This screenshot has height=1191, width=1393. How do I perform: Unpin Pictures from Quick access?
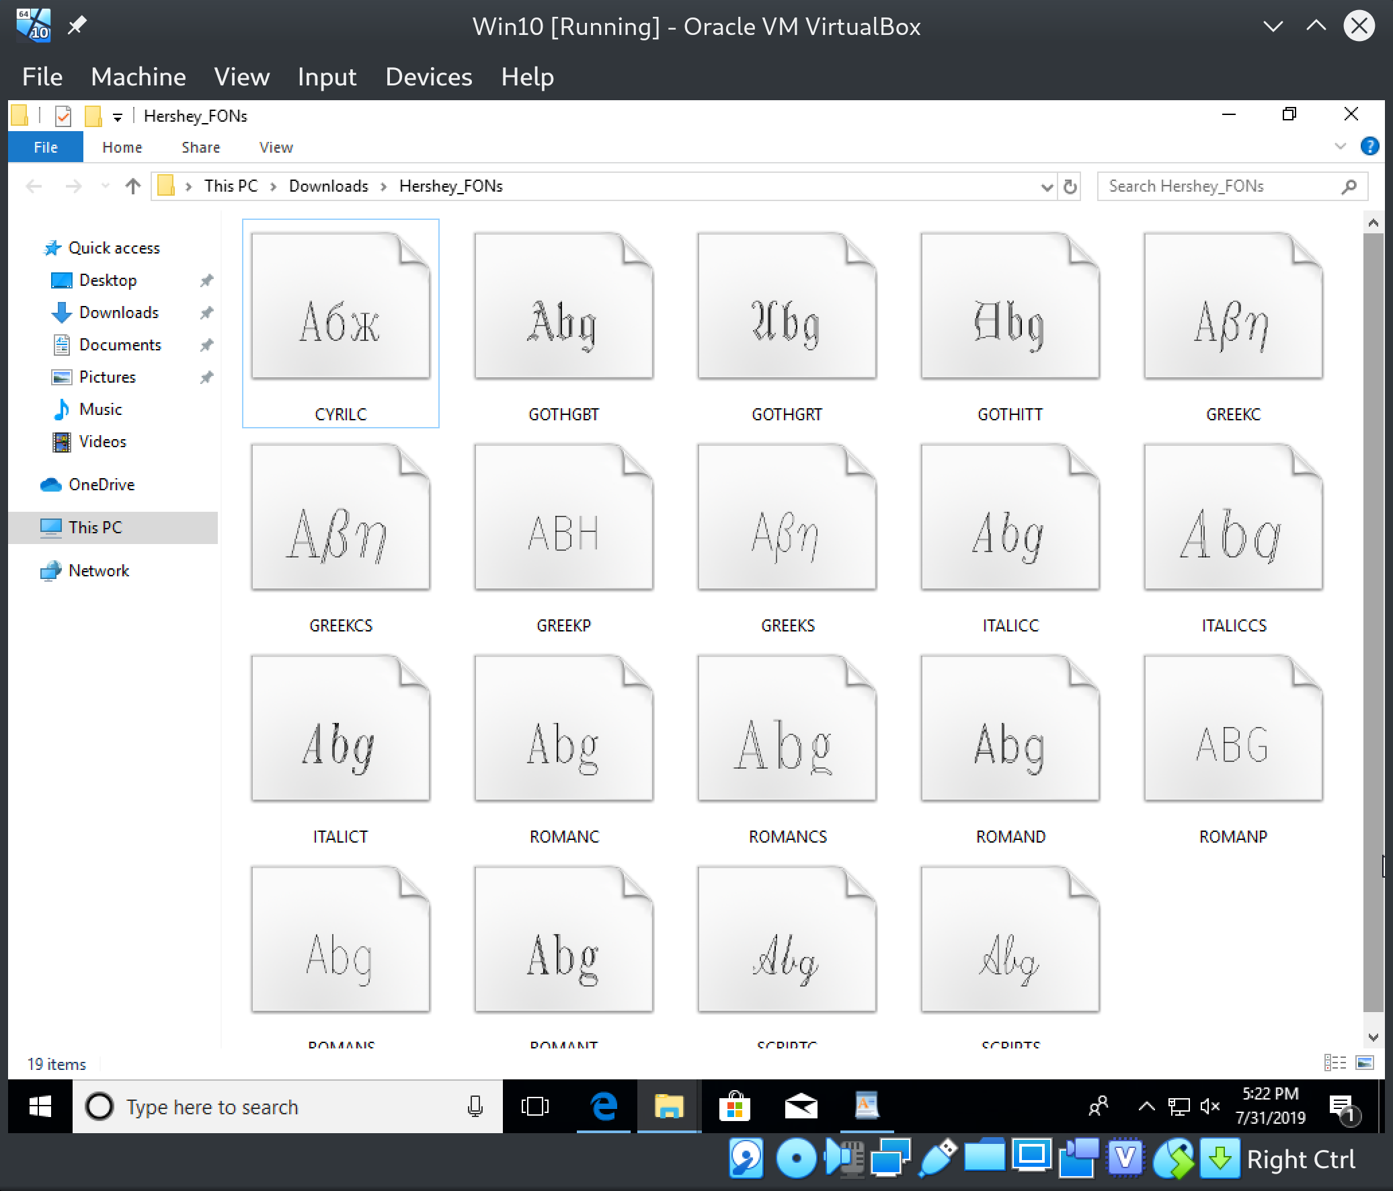[x=206, y=377]
